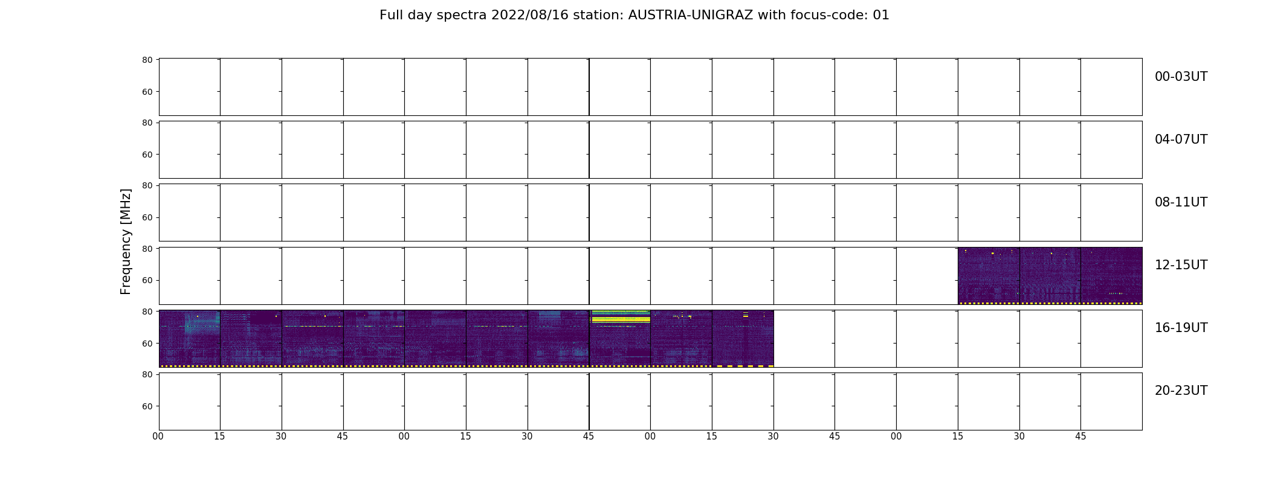Click the 80 tick label of the 04-07UT row

[x=147, y=123]
